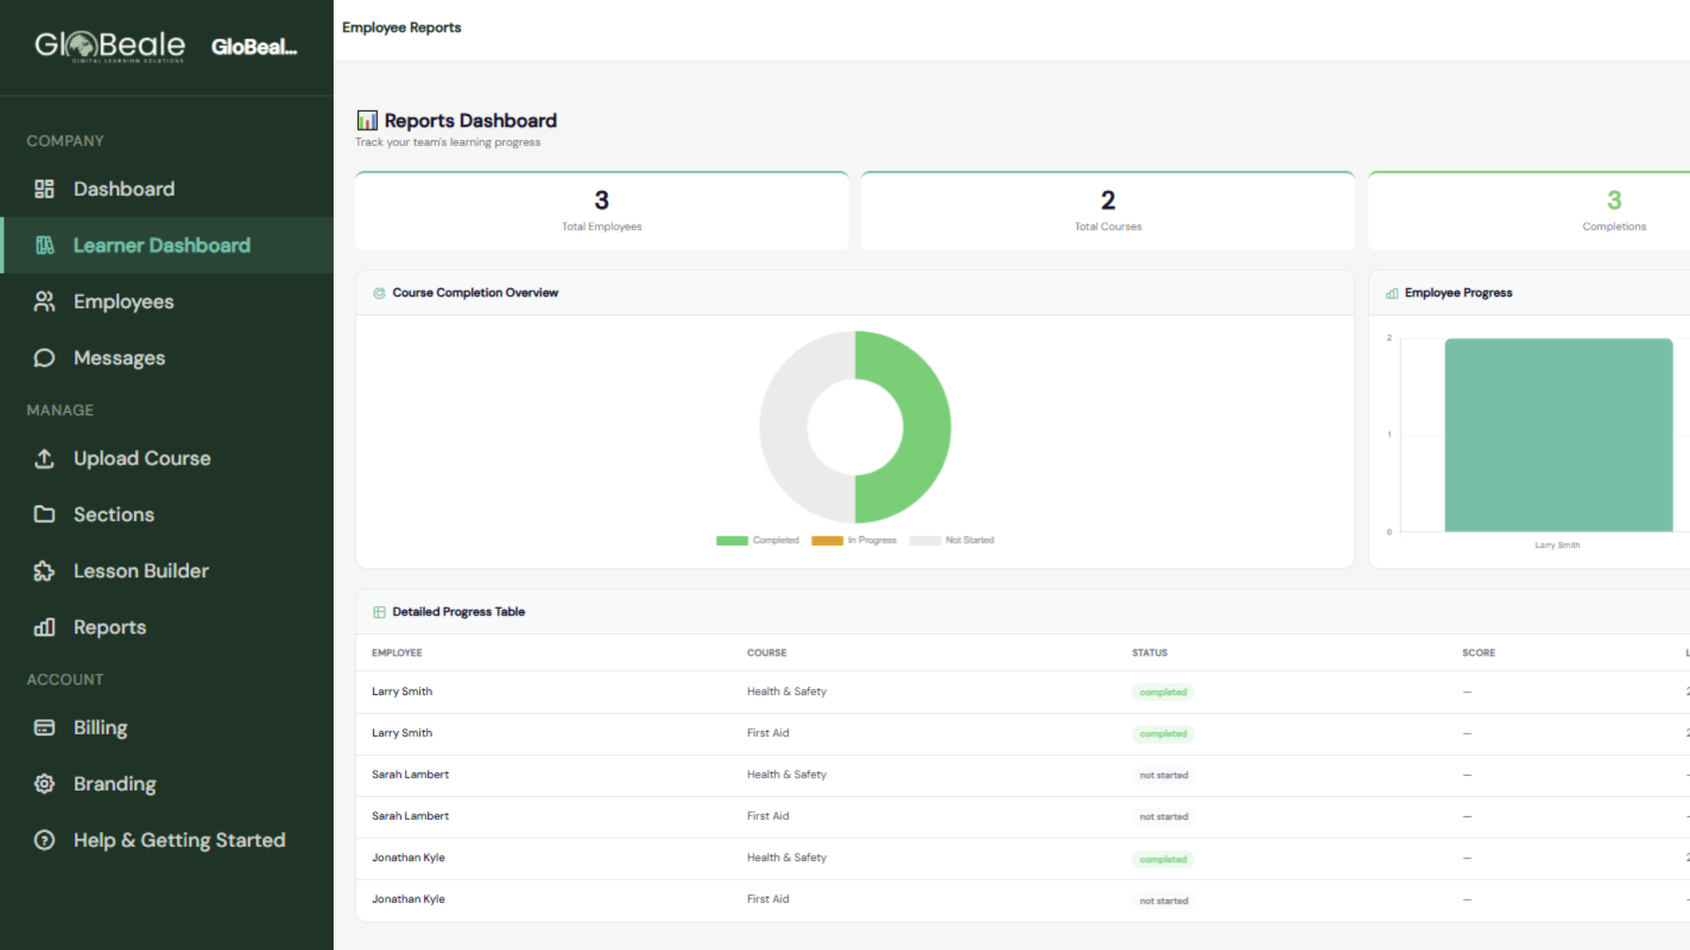The width and height of the screenshot is (1690, 950).
Task: Click not started badge for Jonathan Kyle
Action: coord(1164,901)
